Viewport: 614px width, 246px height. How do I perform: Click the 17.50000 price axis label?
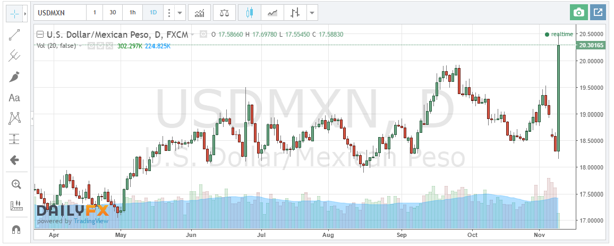pyautogui.click(x=591, y=194)
